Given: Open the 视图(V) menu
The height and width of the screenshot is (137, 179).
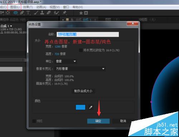Looking at the screenshot, I should point(54,7).
